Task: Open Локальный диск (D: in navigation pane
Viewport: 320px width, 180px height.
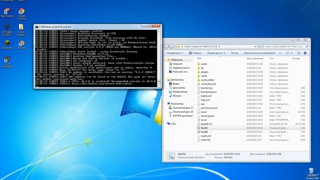Action: [x=181, y=112]
